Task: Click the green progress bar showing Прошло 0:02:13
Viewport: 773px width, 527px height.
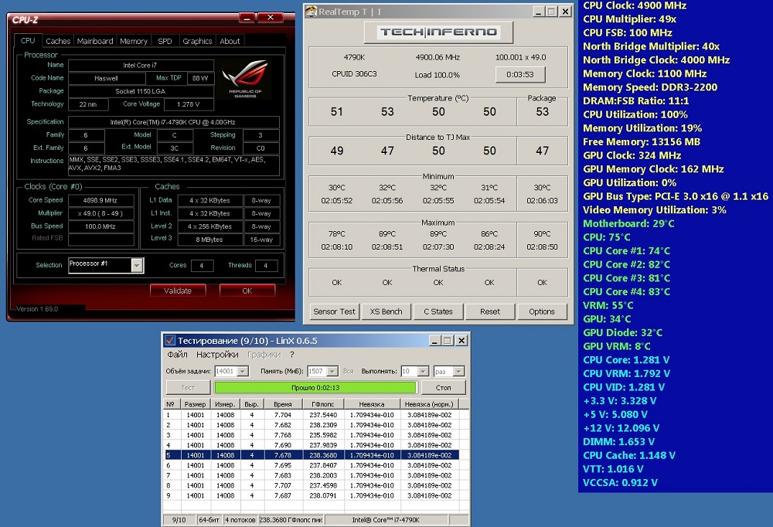Action: tap(315, 387)
